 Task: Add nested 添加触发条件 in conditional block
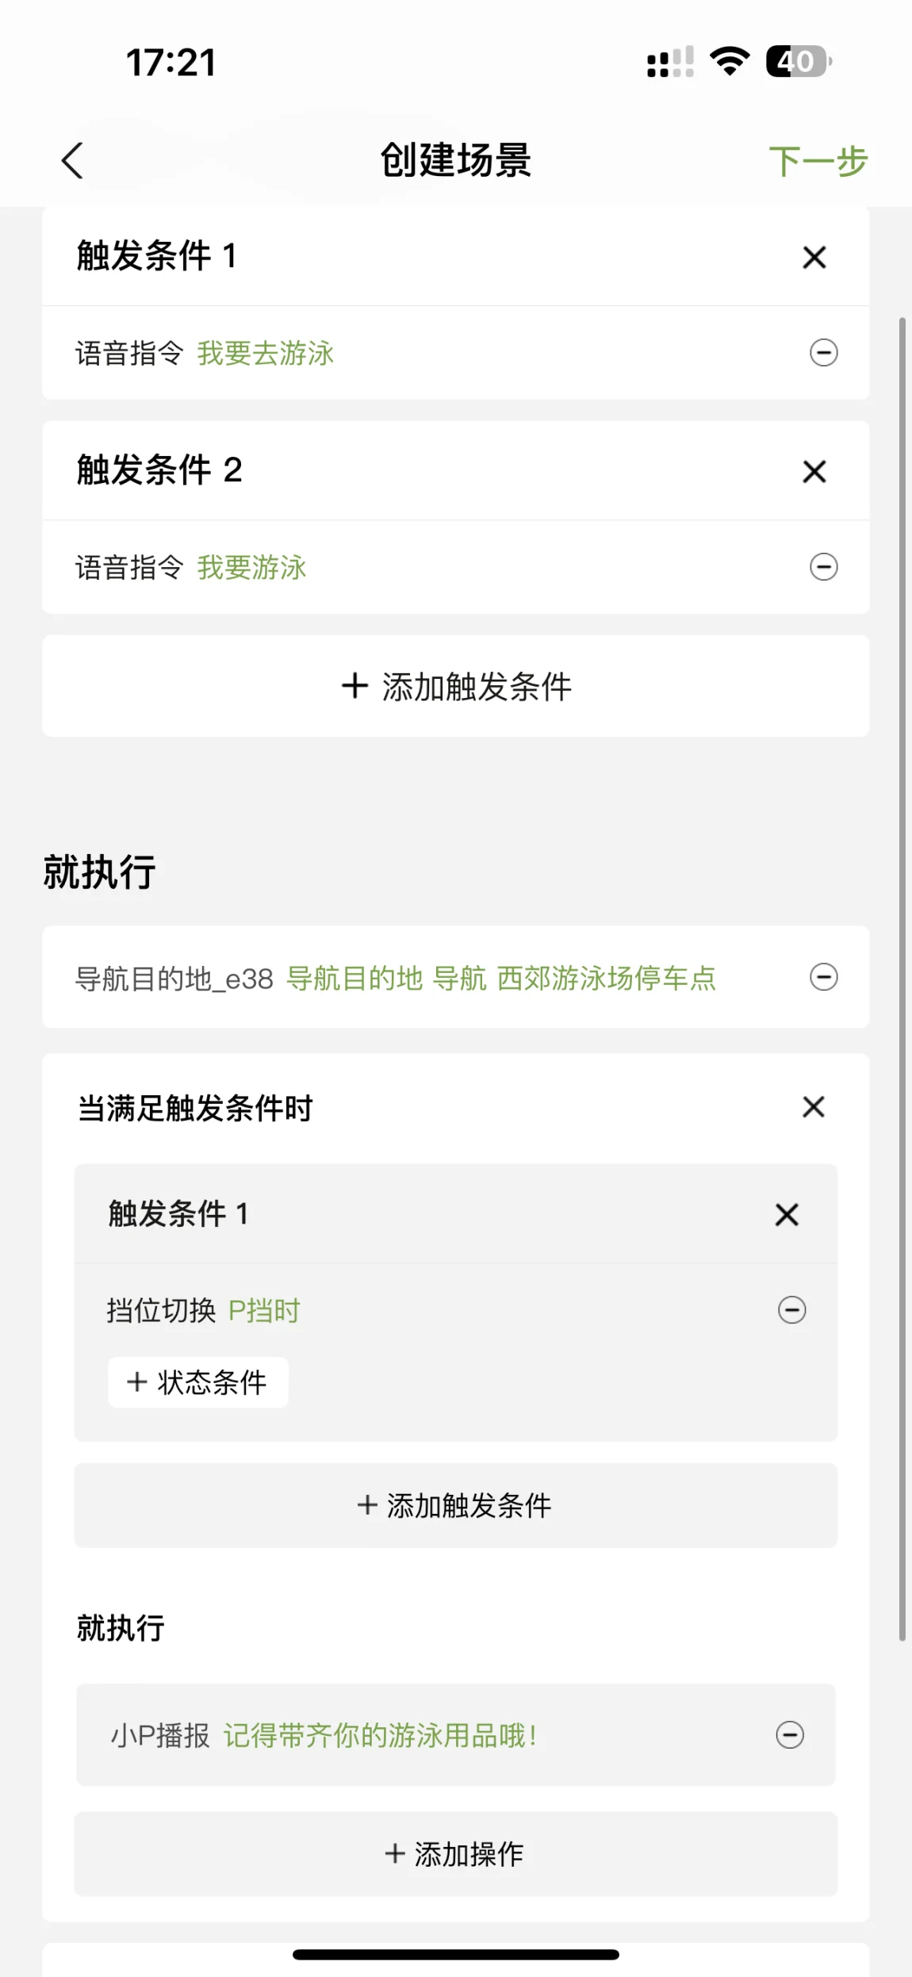tap(455, 1505)
